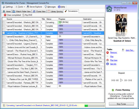Screen dimensions: 139x109
Task: Switch to Watch Folder View tab
Action: tap(22, 11)
